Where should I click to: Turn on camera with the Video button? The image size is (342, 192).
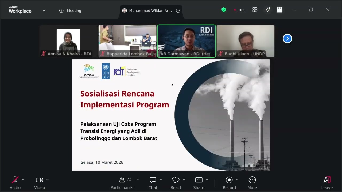coord(40,183)
